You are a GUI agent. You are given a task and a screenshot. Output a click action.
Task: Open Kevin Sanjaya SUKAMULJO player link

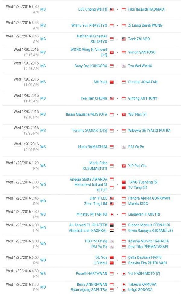tap(150, 231)
